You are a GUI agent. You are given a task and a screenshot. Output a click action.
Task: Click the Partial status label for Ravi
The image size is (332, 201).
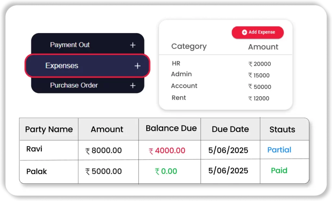point(279,150)
